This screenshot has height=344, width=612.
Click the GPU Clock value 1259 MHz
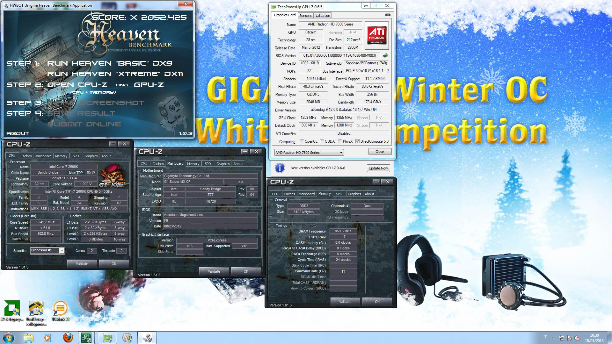coord(309,118)
